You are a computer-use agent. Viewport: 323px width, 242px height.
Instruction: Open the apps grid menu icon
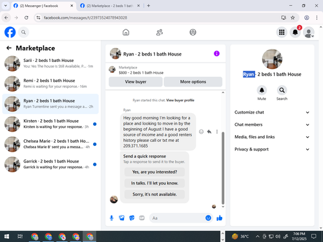click(x=282, y=32)
